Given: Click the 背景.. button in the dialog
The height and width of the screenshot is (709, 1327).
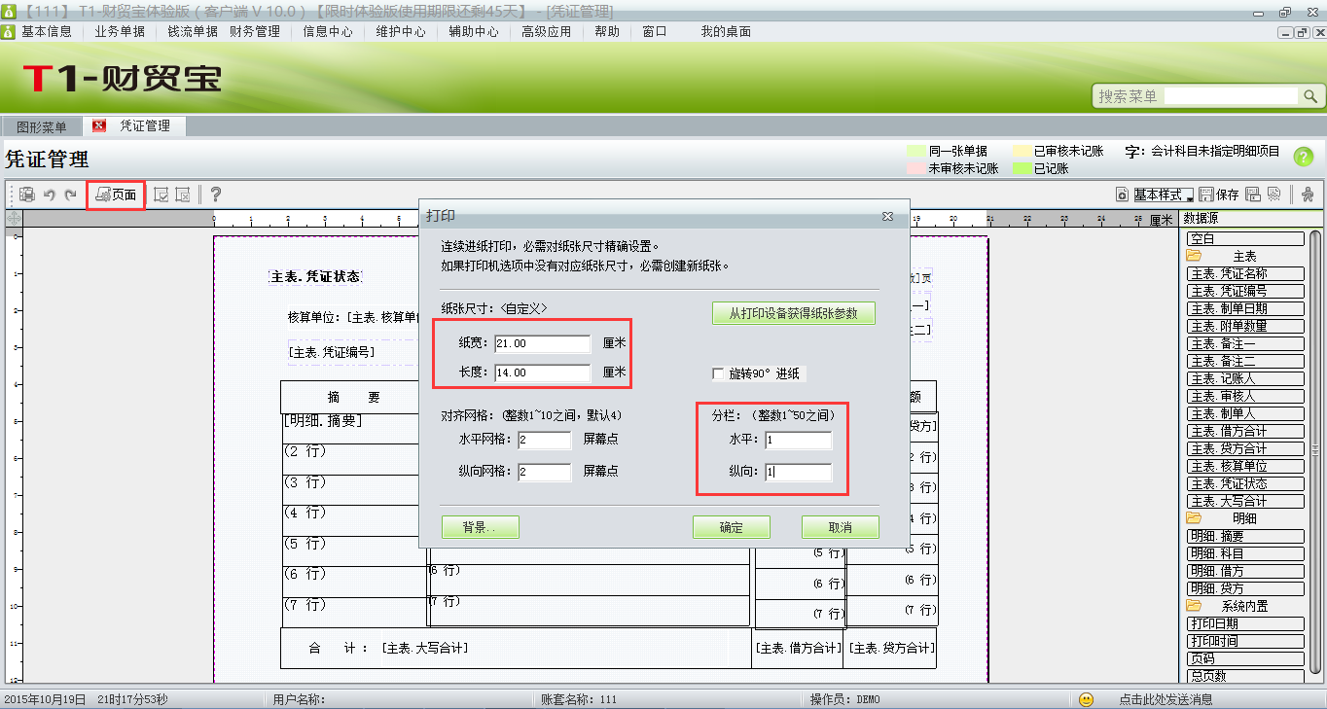Looking at the screenshot, I should (480, 527).
